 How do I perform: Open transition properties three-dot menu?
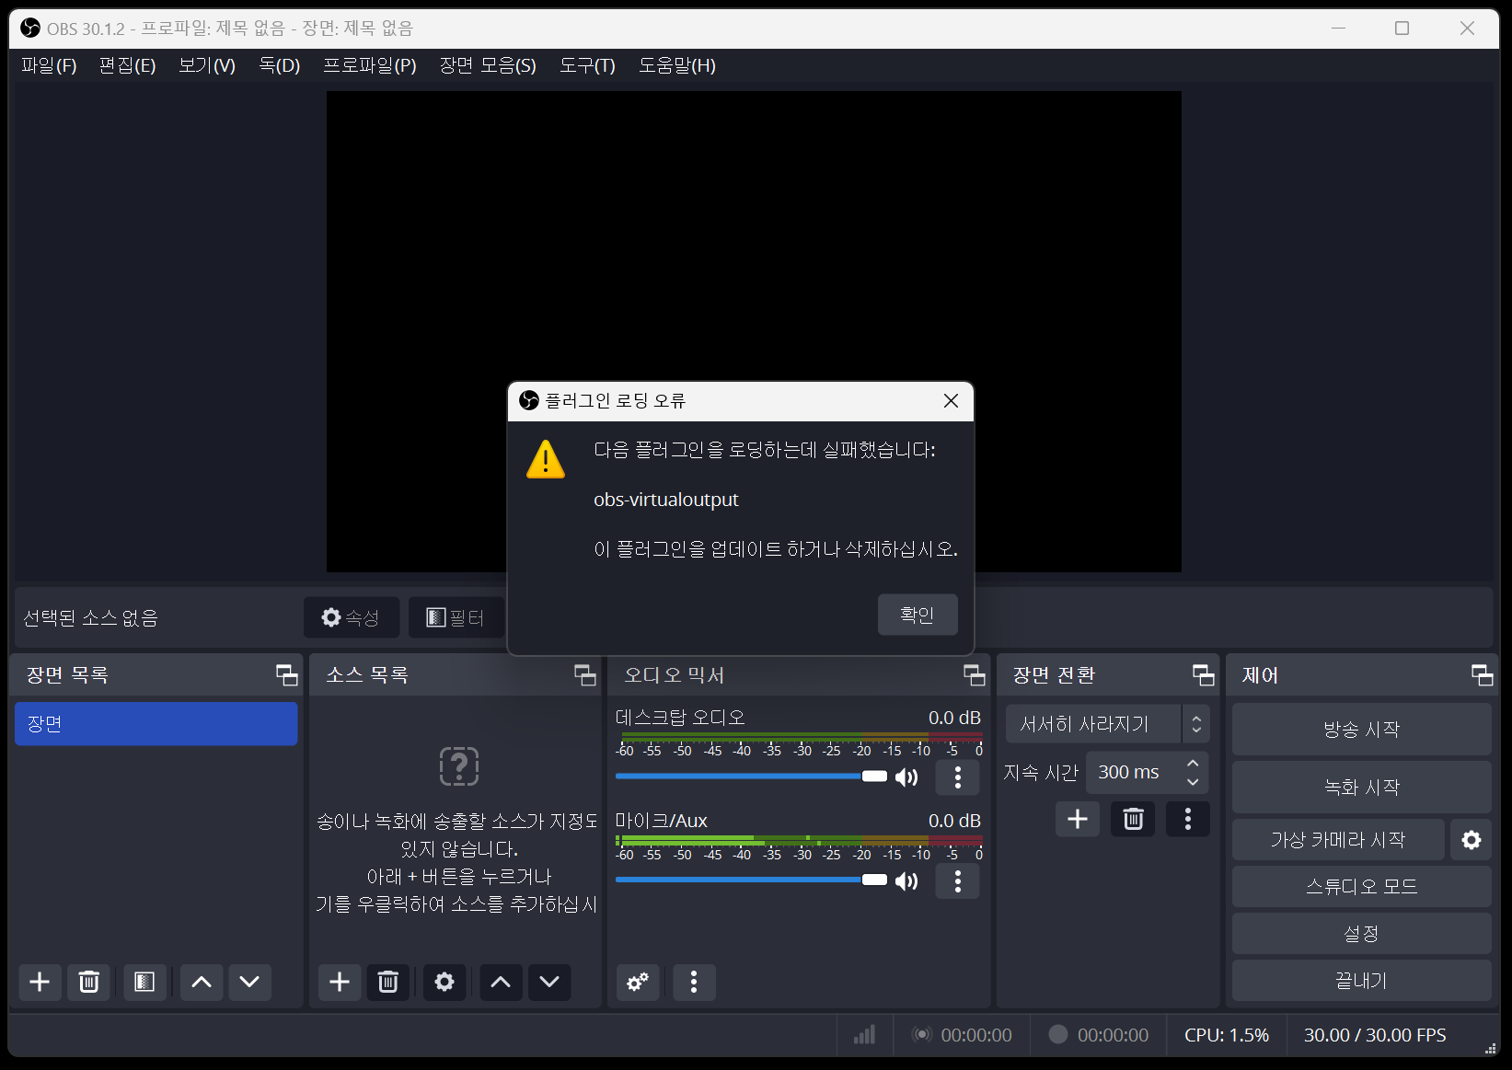click(1188, 819)
